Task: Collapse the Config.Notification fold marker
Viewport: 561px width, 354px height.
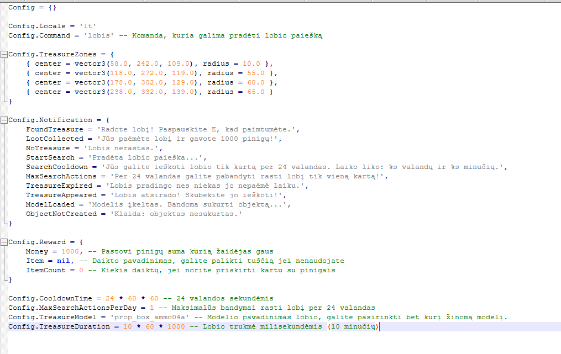Action: [x=4, y=120]
